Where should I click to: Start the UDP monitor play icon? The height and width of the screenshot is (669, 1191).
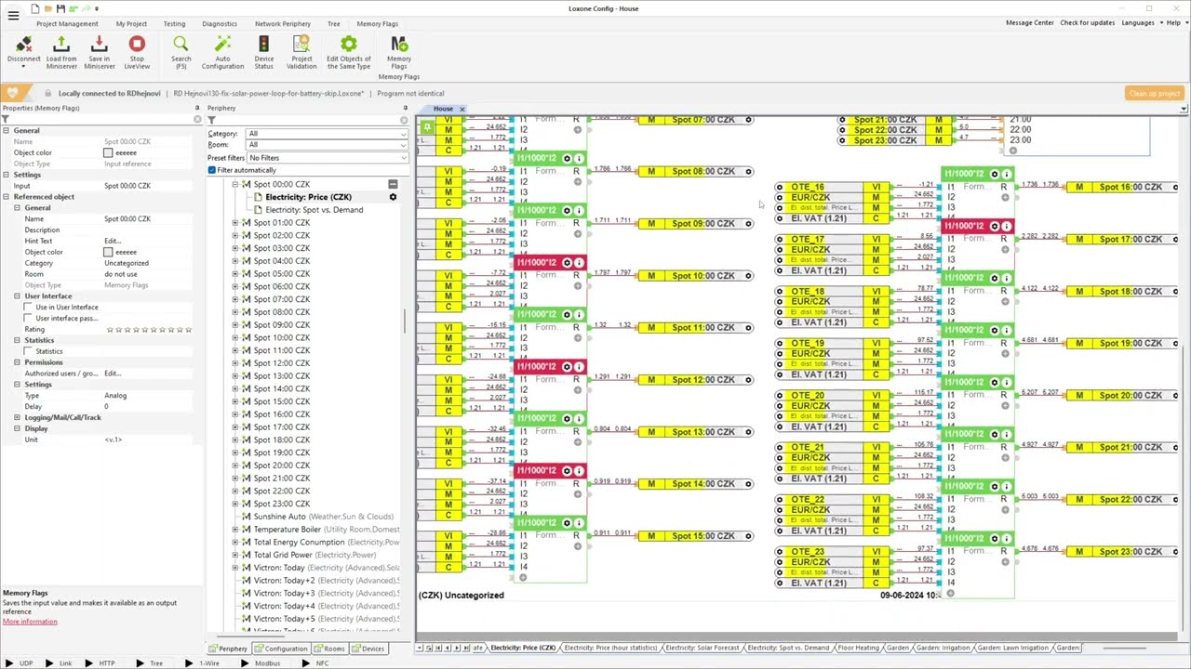click(x=8, y=663)
